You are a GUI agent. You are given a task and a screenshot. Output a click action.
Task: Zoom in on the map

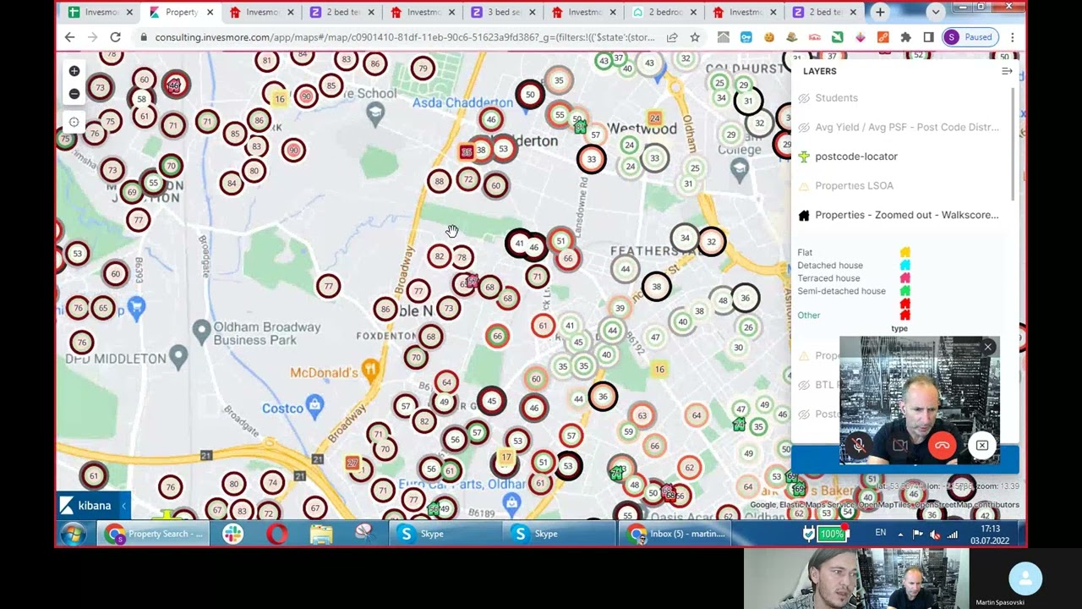coord(74,71)
